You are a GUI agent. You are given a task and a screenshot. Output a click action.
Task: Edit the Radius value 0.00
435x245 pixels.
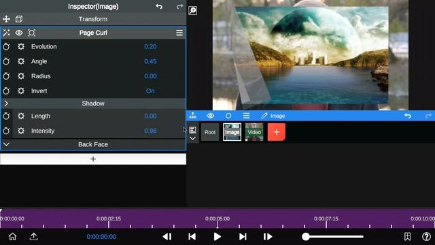click(x=150, y=76)
